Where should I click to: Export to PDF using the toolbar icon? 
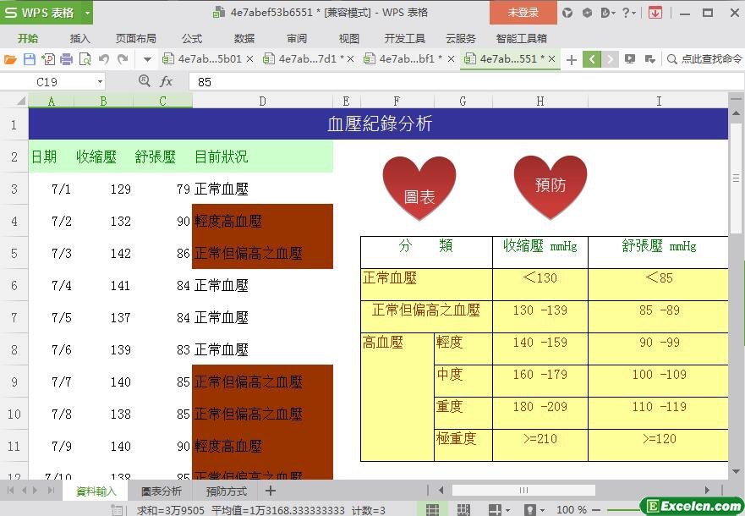[48, 59]
